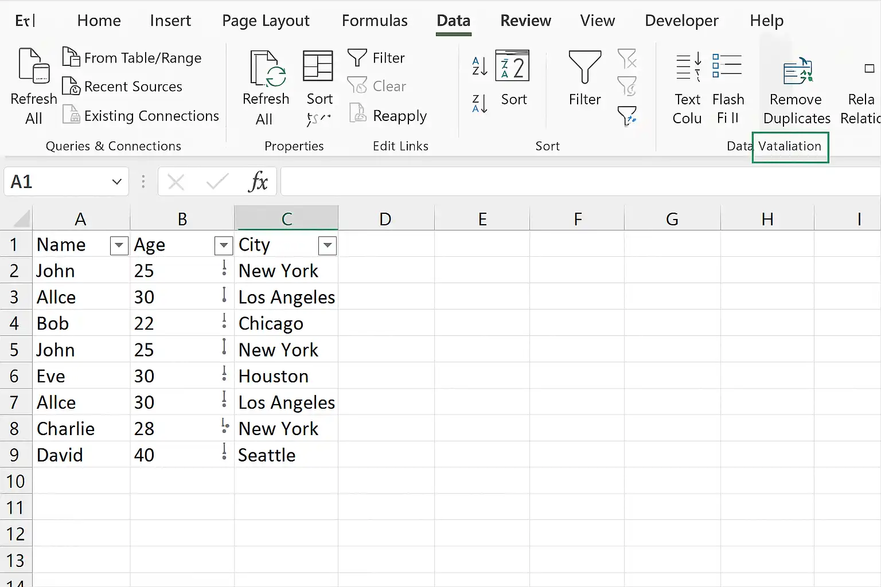Open the City column filter dropdown
Viewport: 881px width, 587px height.
point(328,245)
